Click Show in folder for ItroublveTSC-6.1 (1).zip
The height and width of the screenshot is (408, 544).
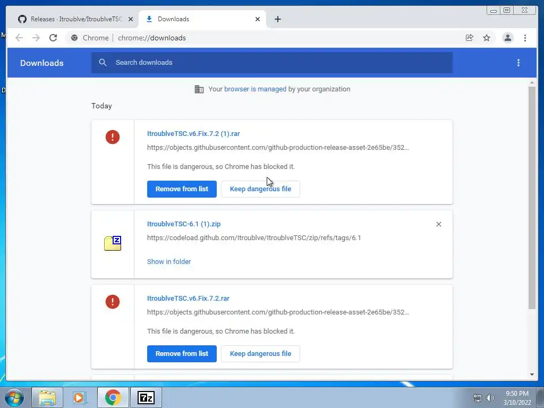(x=169, y=261)
